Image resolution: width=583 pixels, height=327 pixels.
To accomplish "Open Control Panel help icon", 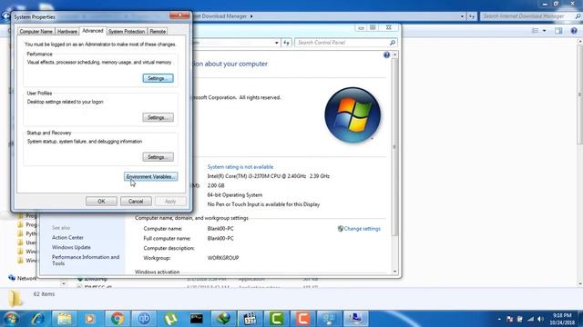I will (x=386, y=54).
